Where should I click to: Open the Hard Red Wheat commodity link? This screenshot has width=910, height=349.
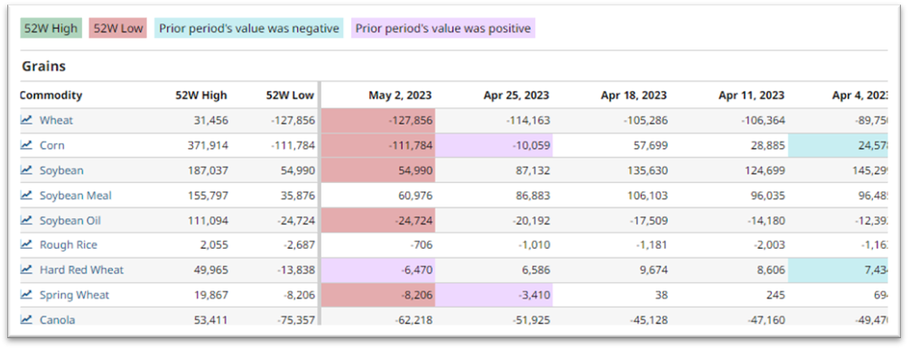(81, 270)
